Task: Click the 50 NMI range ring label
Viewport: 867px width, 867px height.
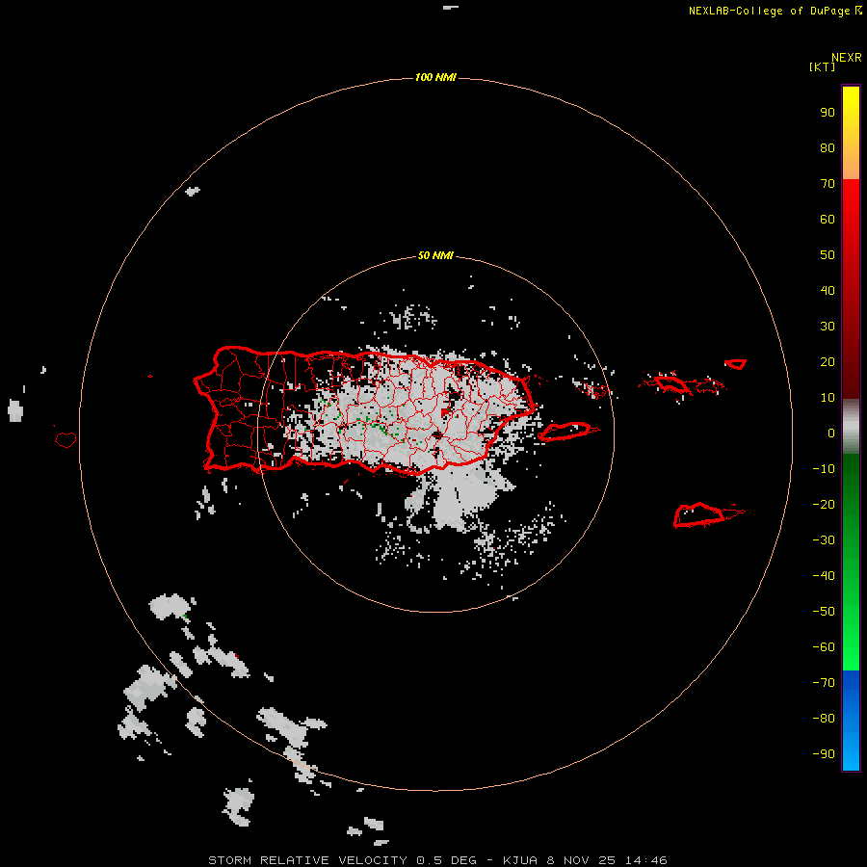Action: (x=435, y=255)
